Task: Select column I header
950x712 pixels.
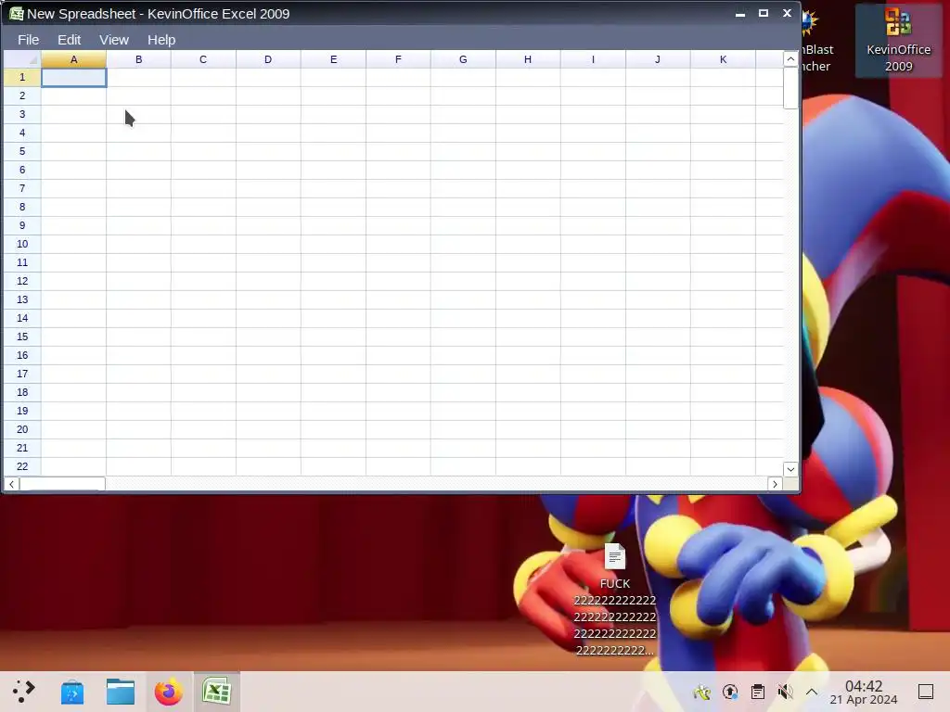Action: tap(593, 59)
